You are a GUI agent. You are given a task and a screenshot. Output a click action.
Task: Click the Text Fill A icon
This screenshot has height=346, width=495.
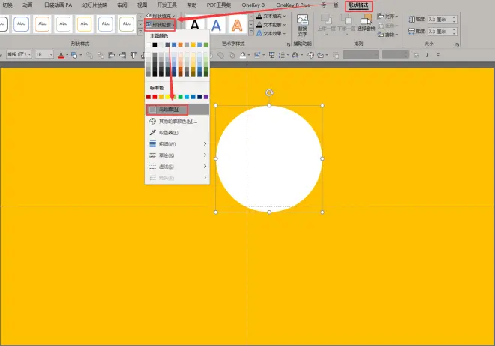(259, 16)
